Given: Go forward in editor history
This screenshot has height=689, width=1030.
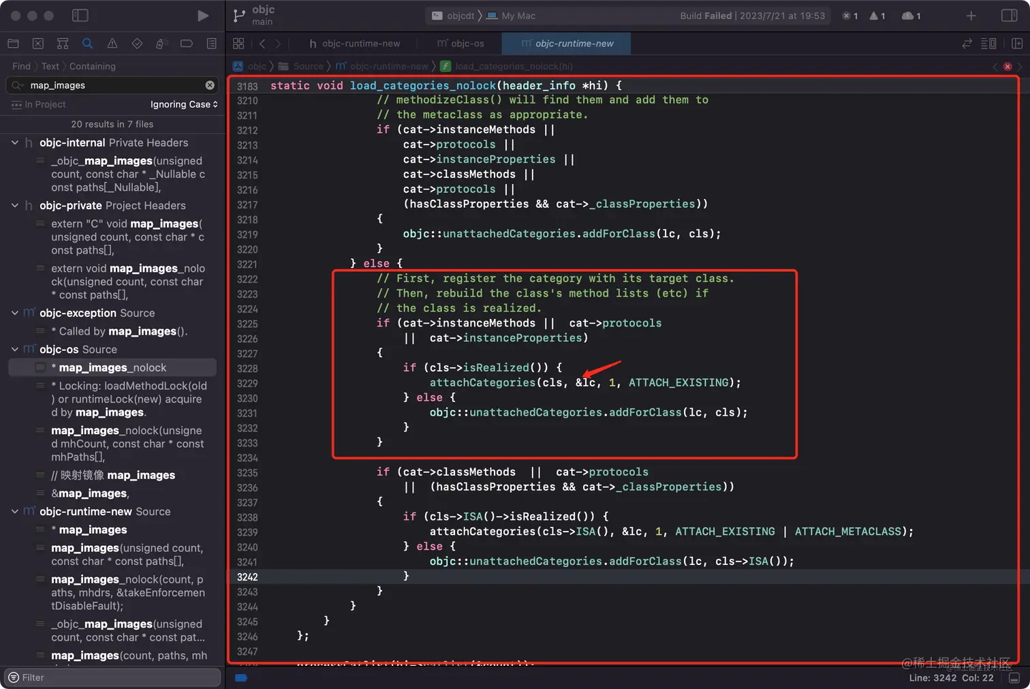Looking at the screenshot, I should [x=278, y=44].
